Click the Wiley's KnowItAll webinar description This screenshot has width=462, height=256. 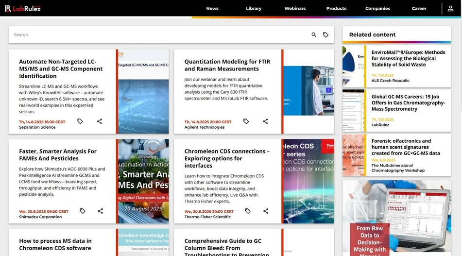click(62, 99)
